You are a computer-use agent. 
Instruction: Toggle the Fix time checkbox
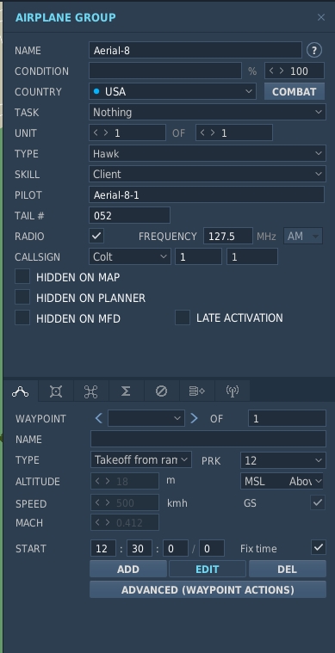[x=319, y=547]
